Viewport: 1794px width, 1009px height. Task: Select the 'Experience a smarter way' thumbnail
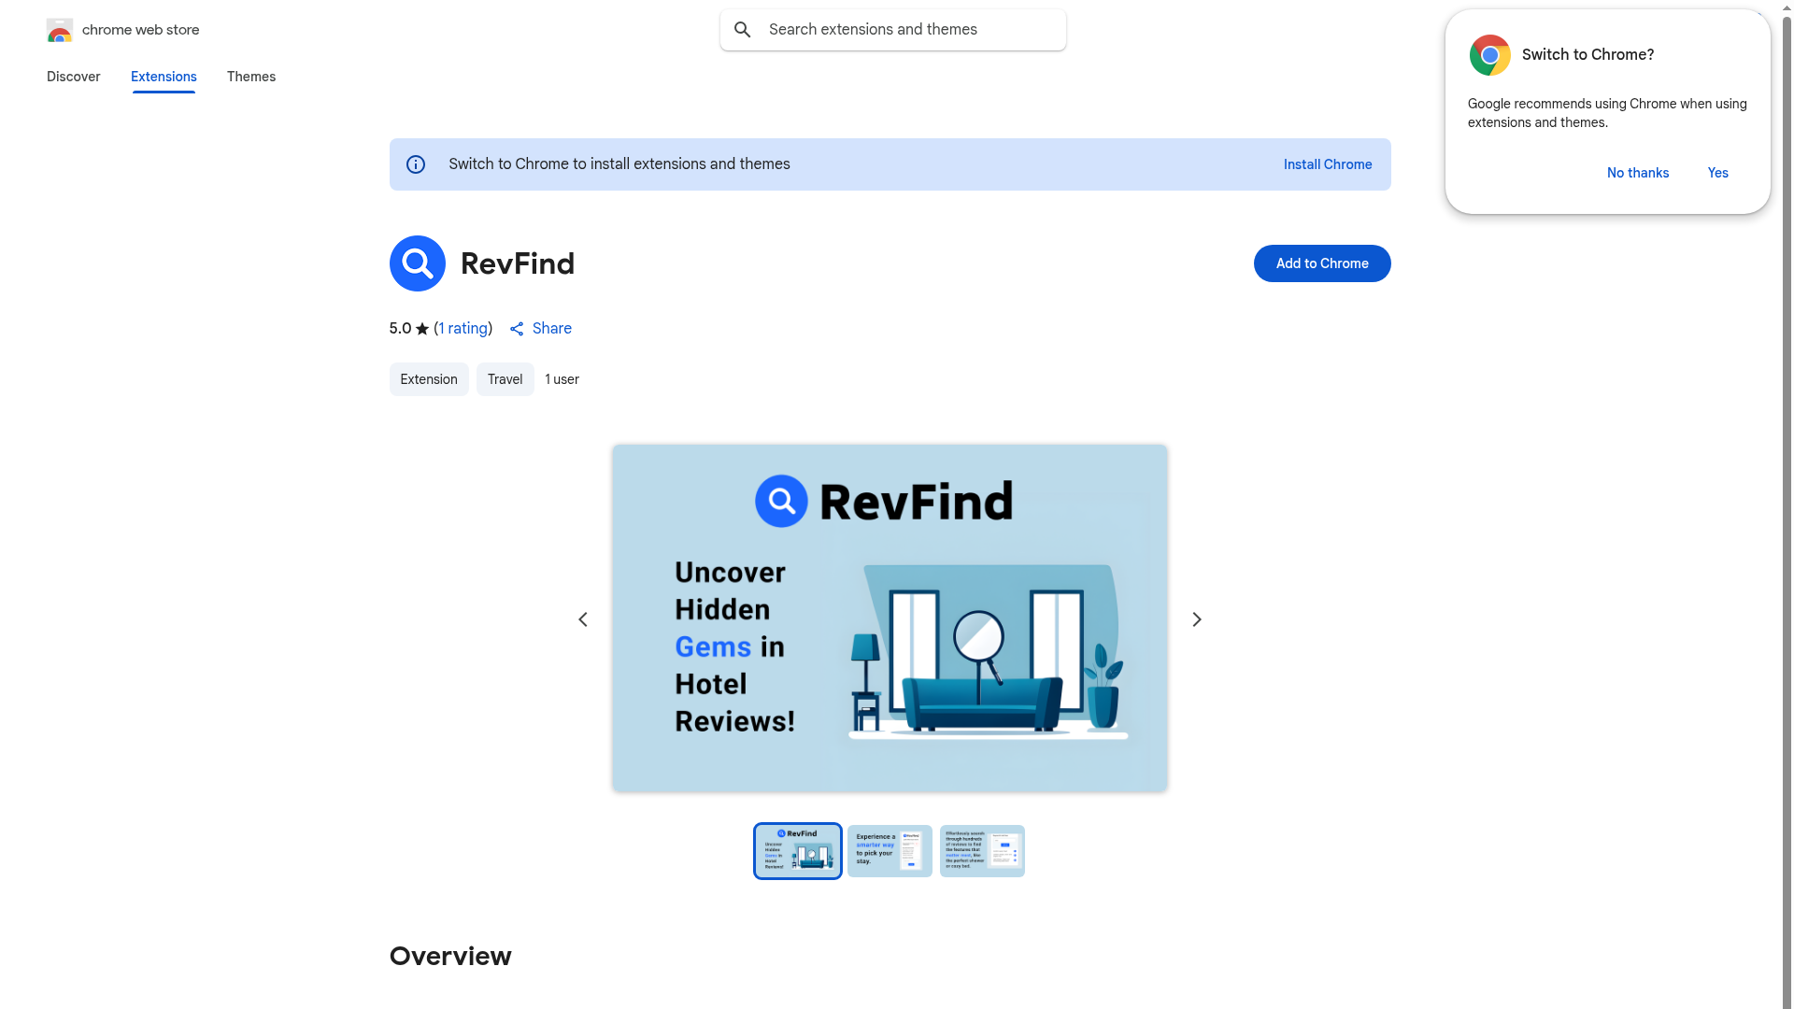(890, 851)
